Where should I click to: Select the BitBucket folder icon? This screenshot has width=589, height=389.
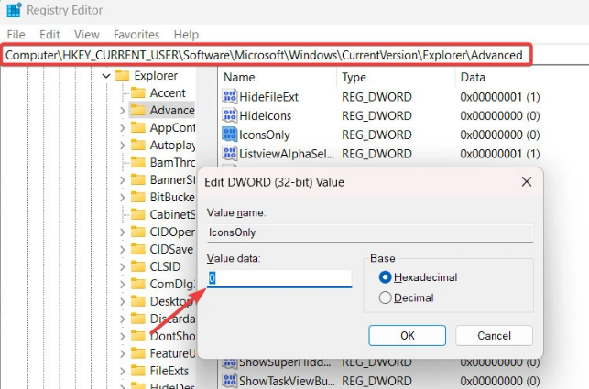tap(137, 197)
